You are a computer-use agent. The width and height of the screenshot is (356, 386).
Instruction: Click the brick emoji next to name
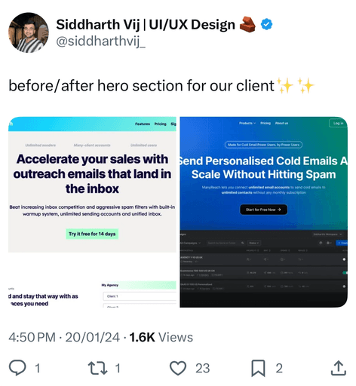coord(247,25)
